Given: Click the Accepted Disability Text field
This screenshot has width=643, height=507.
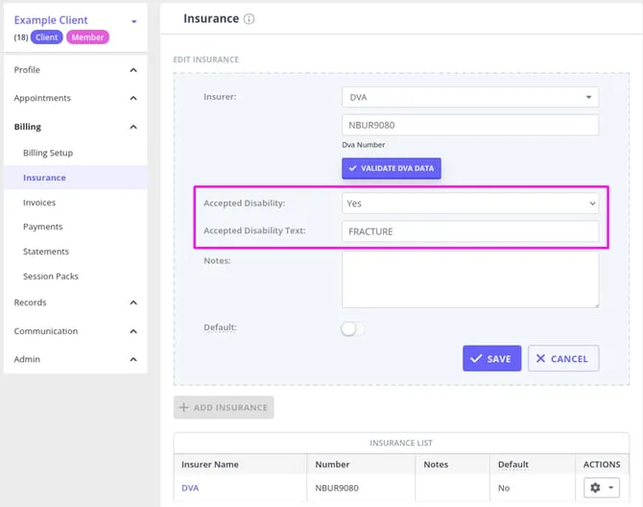Looking at the screenshot, I should click(x=470, y=231).
